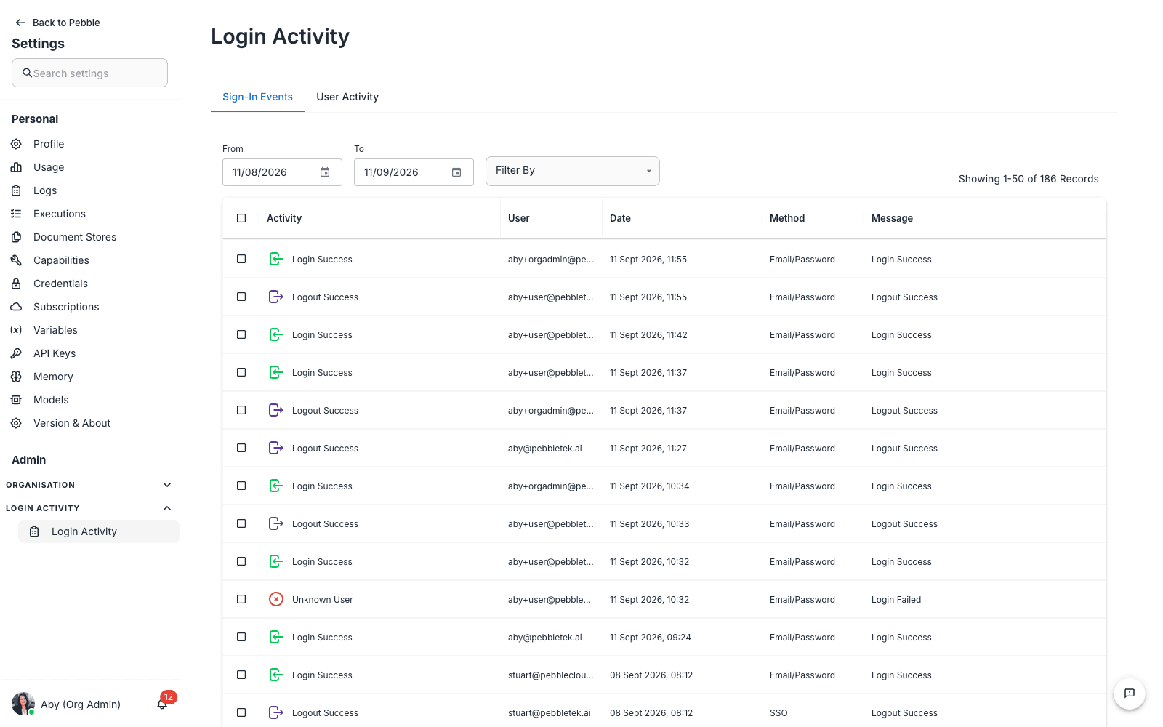Sort by the Method column header

[x=787, y=218]
